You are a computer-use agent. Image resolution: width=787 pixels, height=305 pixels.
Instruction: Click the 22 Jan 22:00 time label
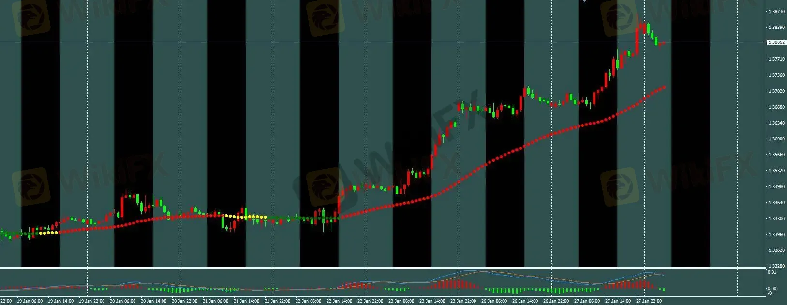[x=370, y=301]
